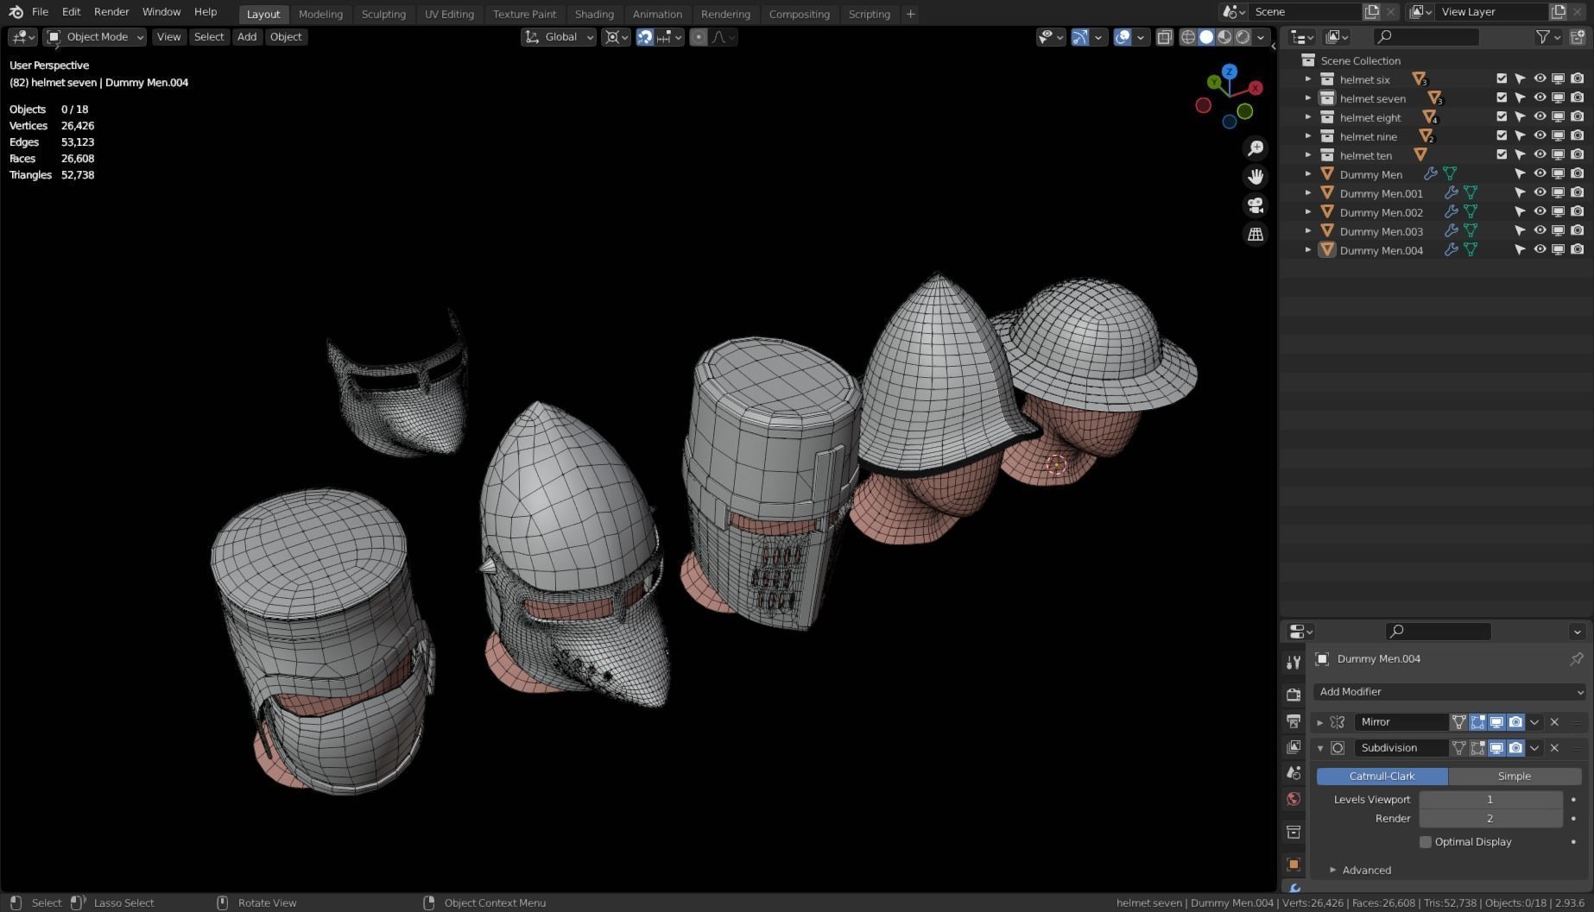Click the zoom view magnifier gizmo
Screen dimensions: 1594x912
(x=1256, y=148)
